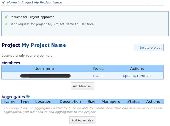Click the Name column header in Aggregates
Screen dimensions: 170x126
tap(10, 101)
